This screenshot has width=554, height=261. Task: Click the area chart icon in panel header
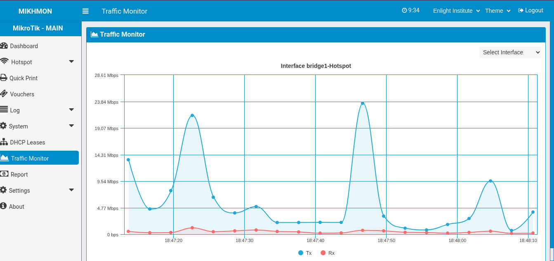[94, 34]
